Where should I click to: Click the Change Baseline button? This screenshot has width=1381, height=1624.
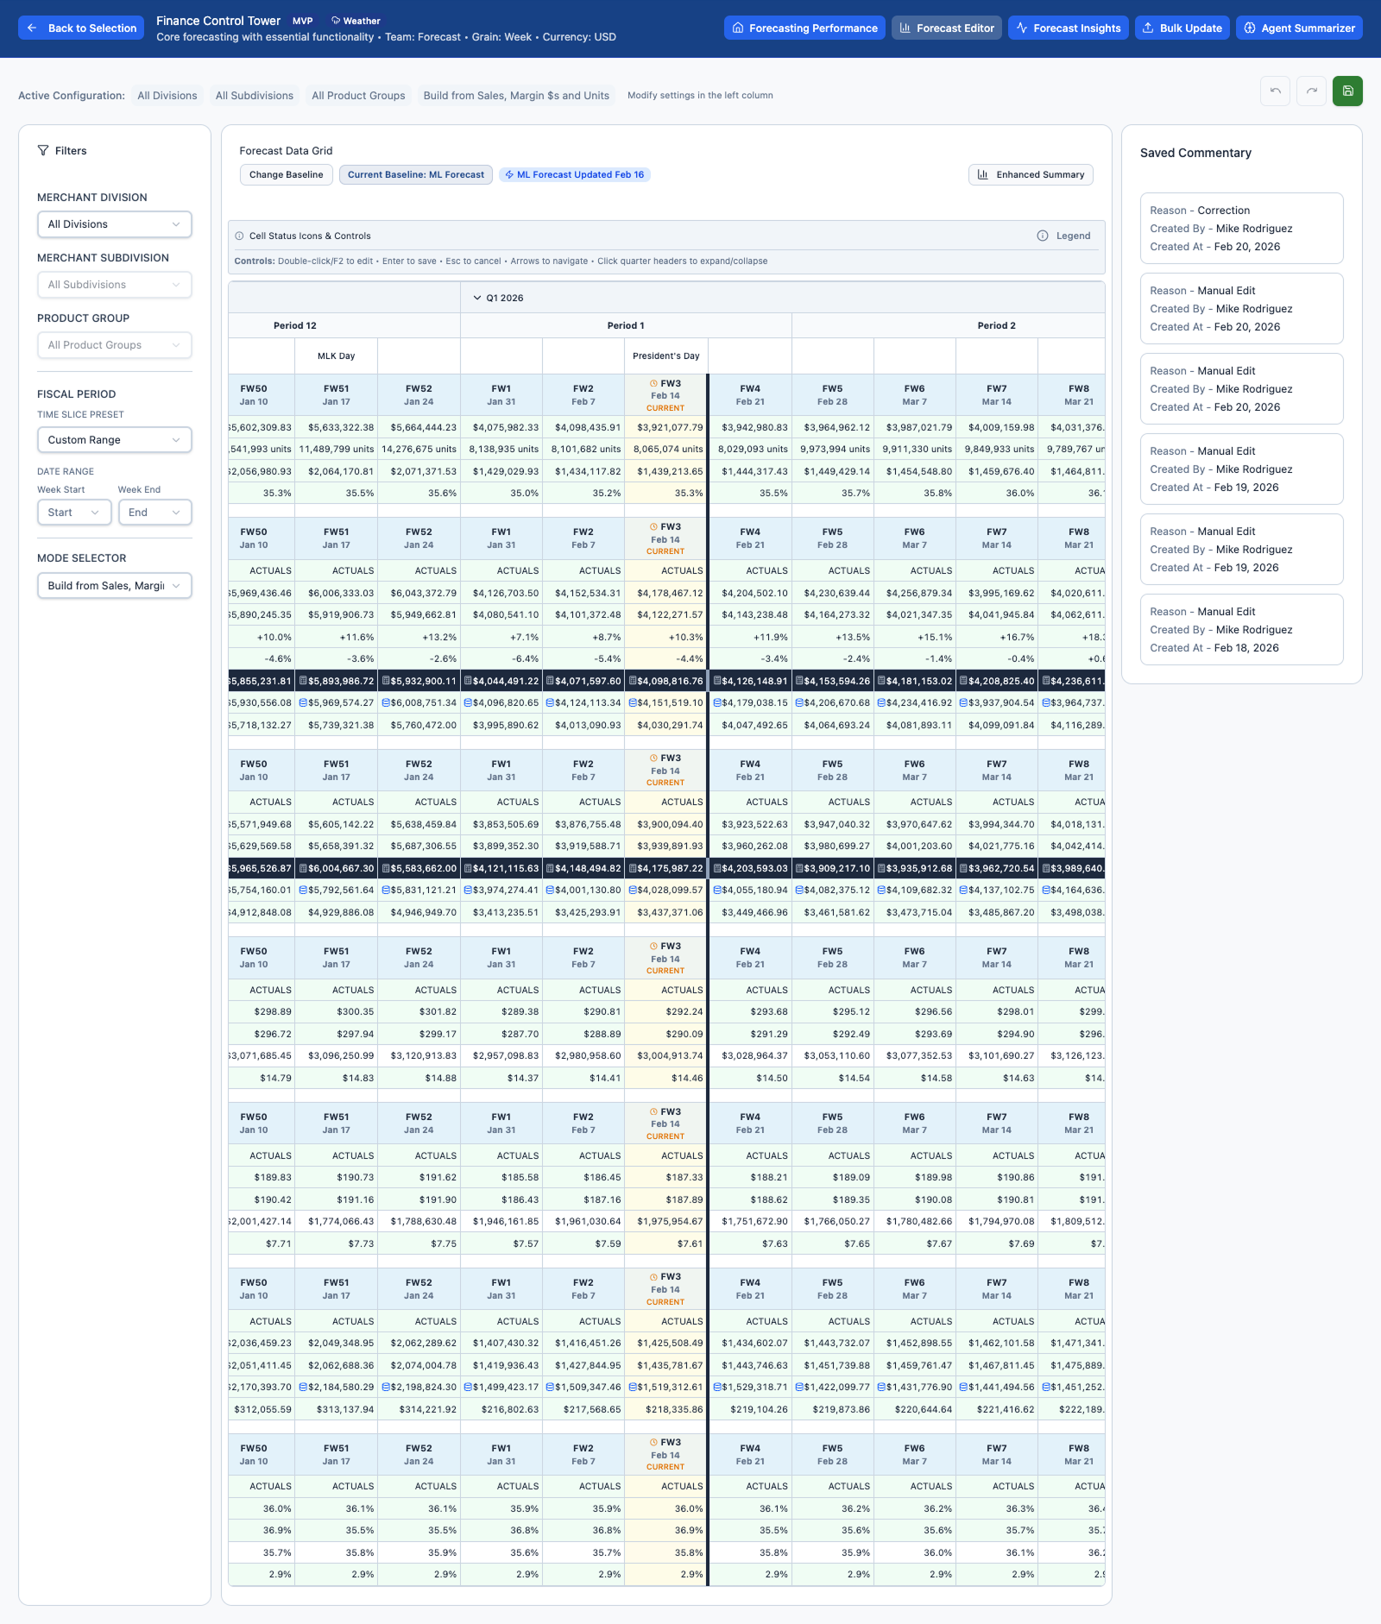(286, 174)
